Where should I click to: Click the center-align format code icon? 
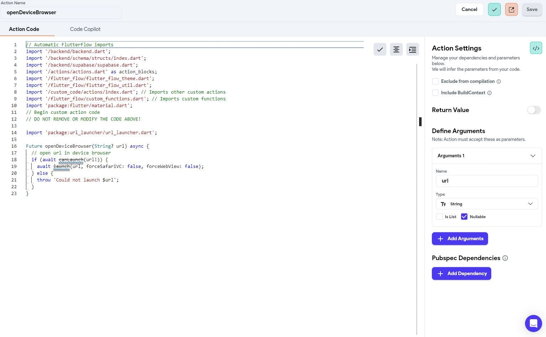[396, 49]
